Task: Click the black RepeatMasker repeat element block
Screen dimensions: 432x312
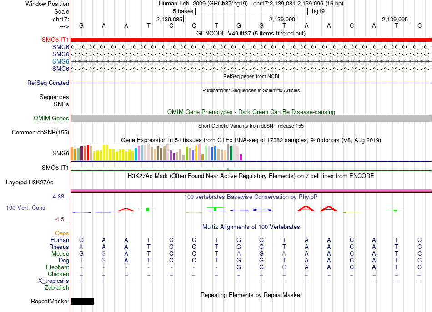Action: 82,301
